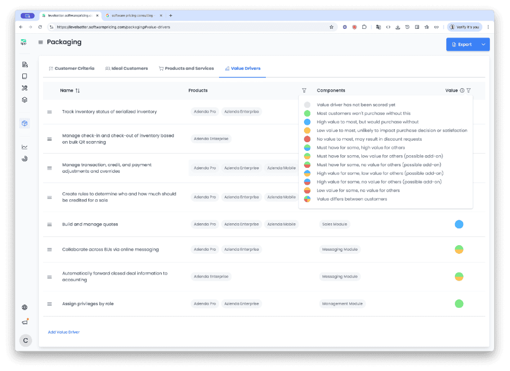
Task: Click 'Assign privileges by role' name
Action: click(88, 303)
